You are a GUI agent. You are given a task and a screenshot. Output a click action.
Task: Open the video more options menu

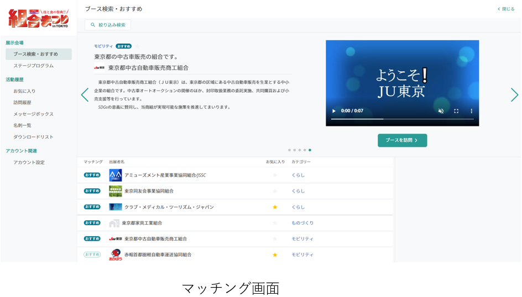pos(471,111)
